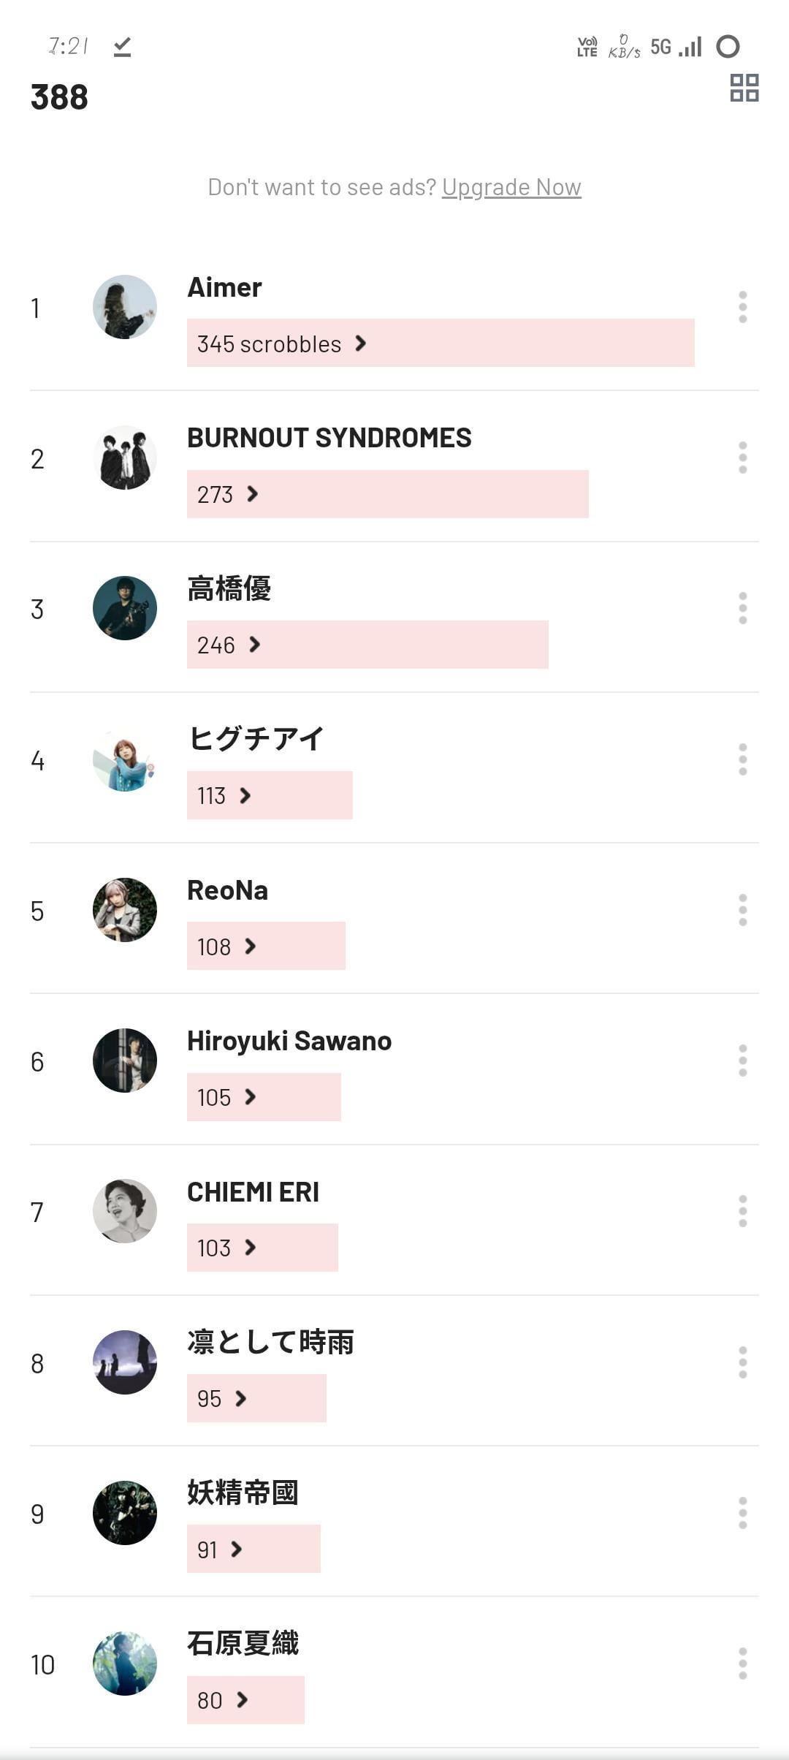
Task: Open more options for CHIEMI ERI
Action: pos(742,1211)
